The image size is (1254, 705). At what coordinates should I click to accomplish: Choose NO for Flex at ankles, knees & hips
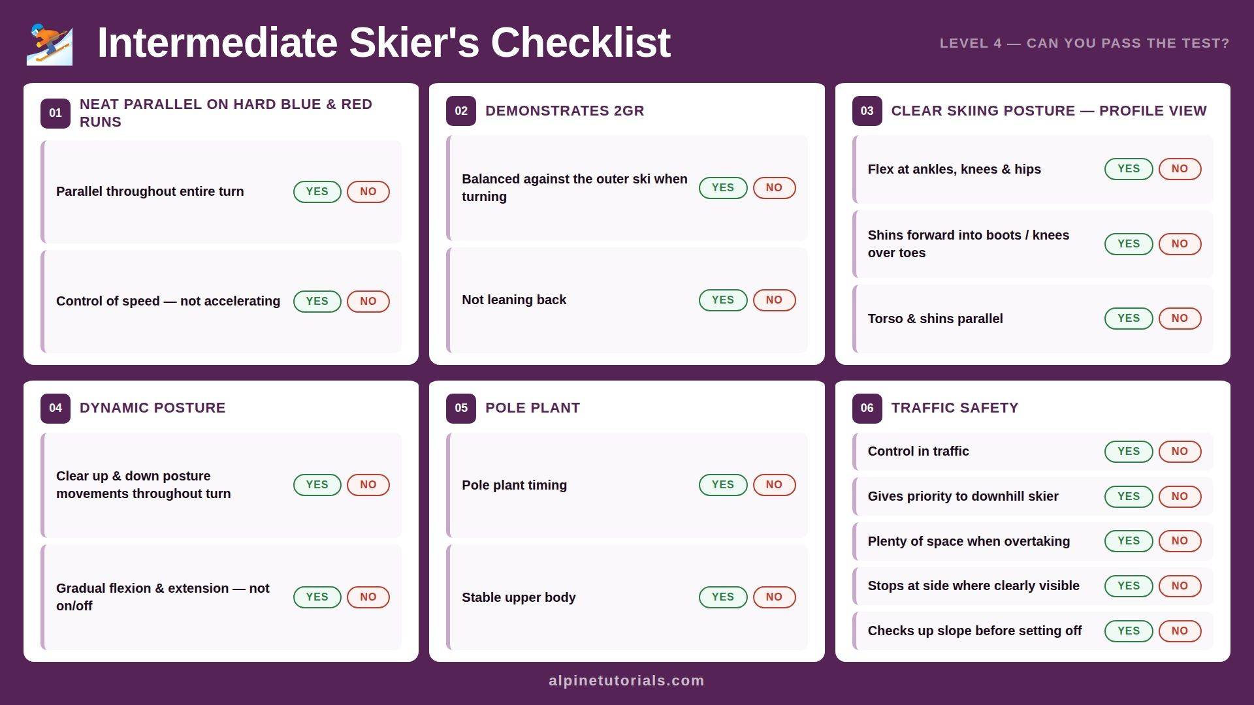(x=1180, y=169)
